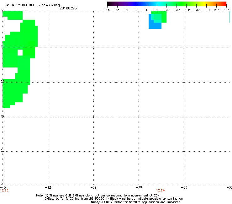Image resolution: width=232 pixels, height=204 pixels.
Task: Click the '-0.4' color scale label
Action: (x=197, y=10)
